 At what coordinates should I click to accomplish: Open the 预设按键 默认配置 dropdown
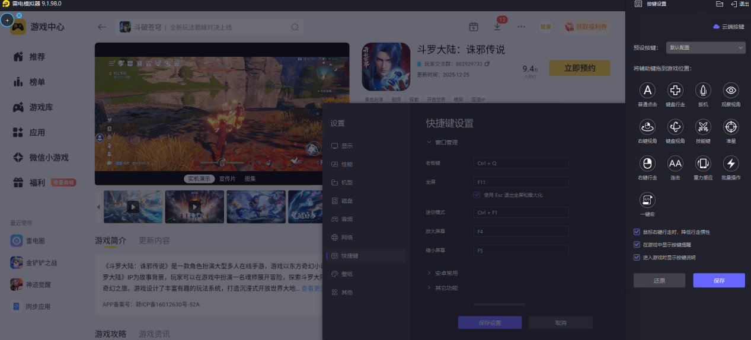coord(705,47)
